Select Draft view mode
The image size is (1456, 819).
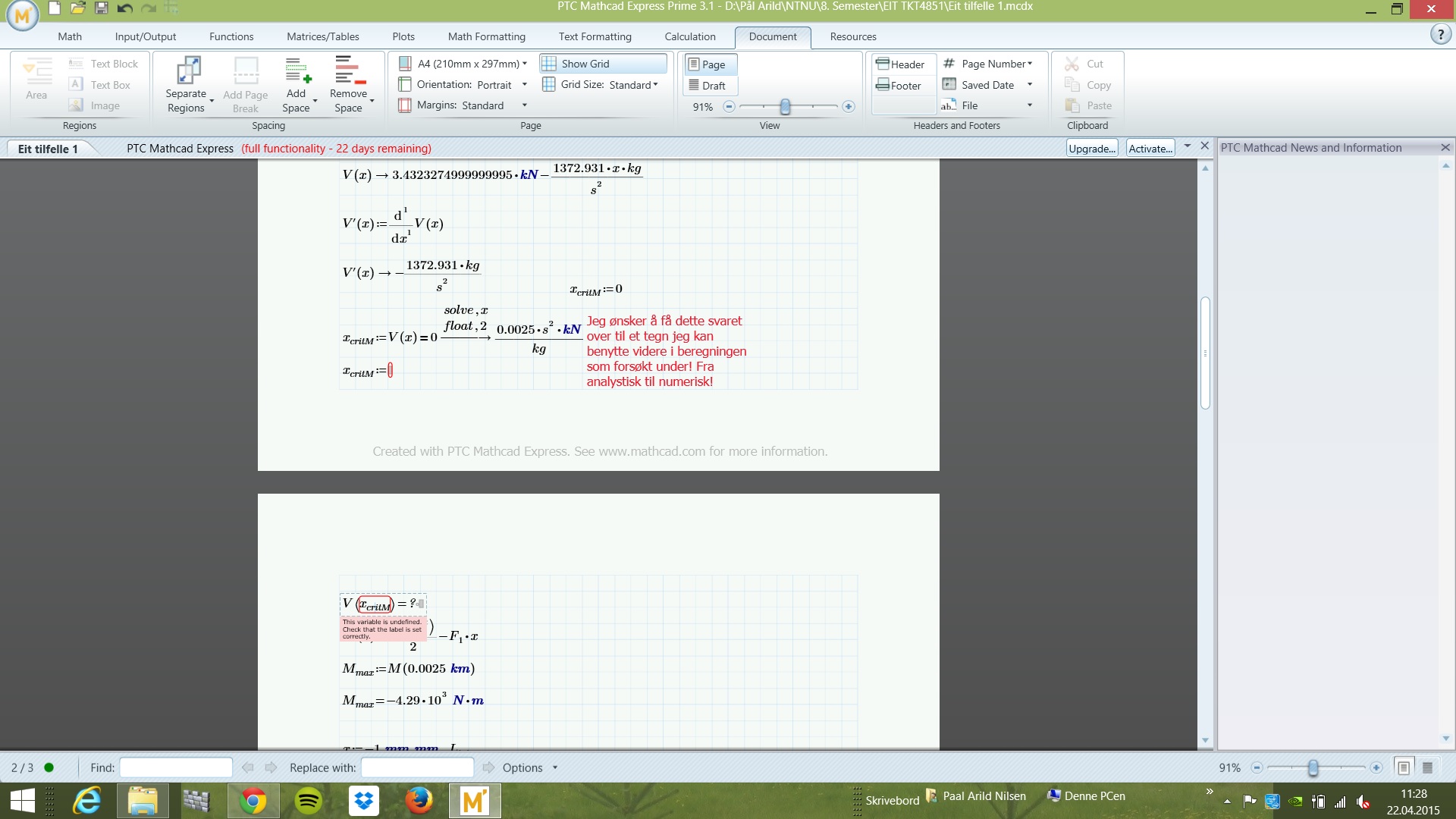tap(712, 85)
